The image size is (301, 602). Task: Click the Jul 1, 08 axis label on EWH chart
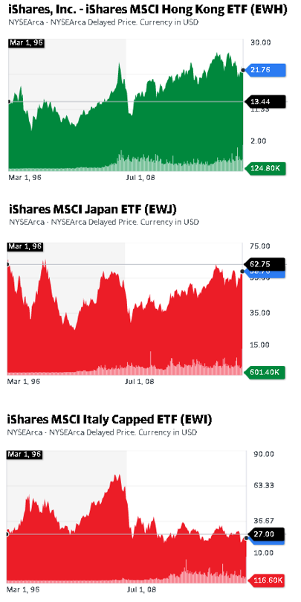coord(140,178)
